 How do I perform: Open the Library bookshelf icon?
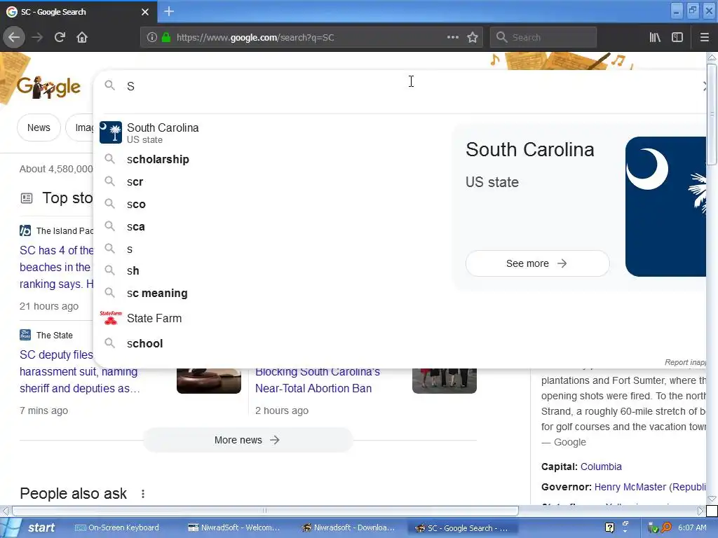[655, 37]
